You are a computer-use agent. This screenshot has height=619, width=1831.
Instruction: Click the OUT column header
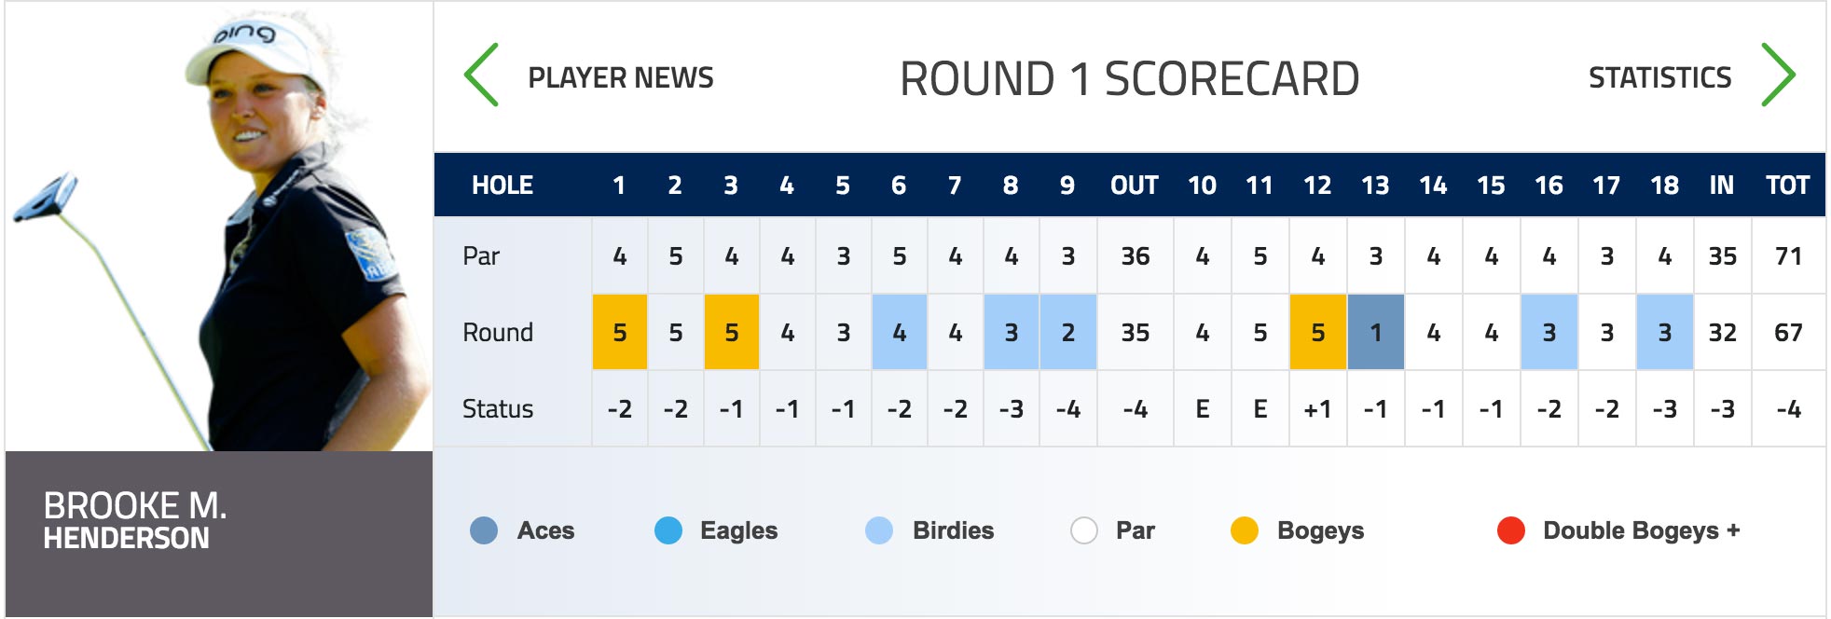[x=1135, y=186]
